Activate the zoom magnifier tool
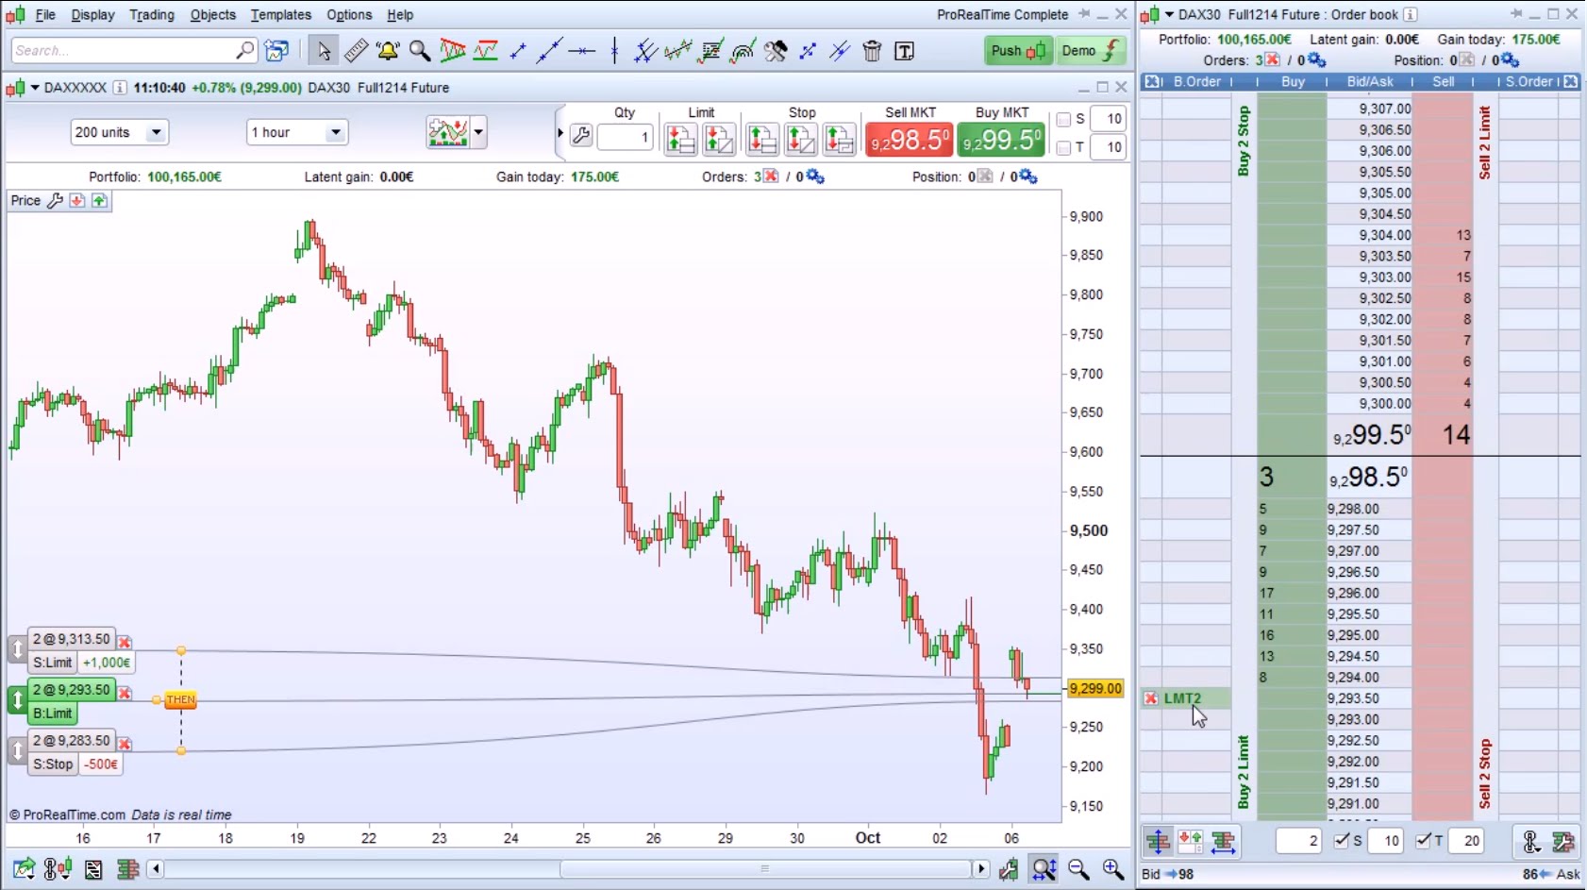Image resolution: width=1587 pixels, height=890 pixels. tap(419, 51)
